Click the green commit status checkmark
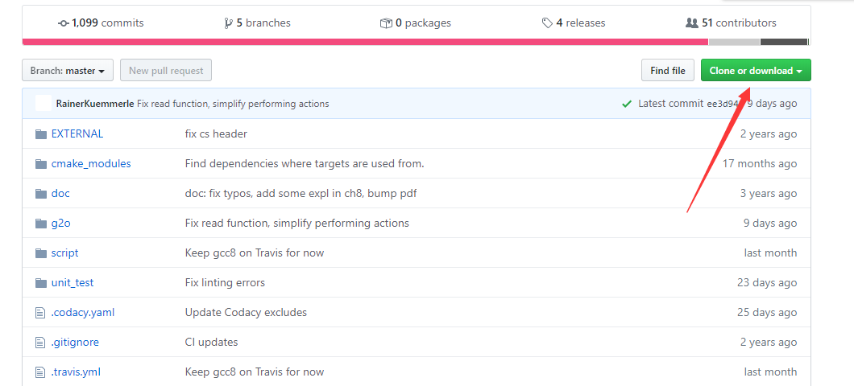Screen dimensions: 854x386 coord(627,104)
